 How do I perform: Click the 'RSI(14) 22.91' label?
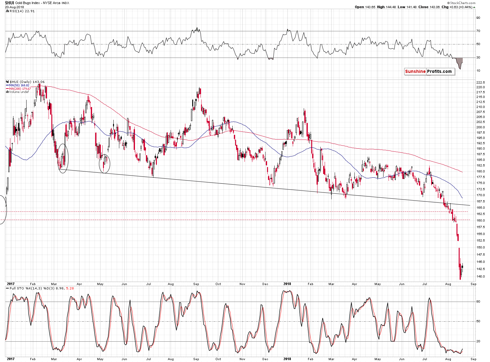click(x=22, y=11)
